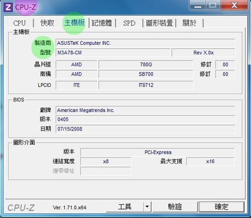Expand the 工具 dropdown arrow
251x218 pixels.
click(147, 207)
